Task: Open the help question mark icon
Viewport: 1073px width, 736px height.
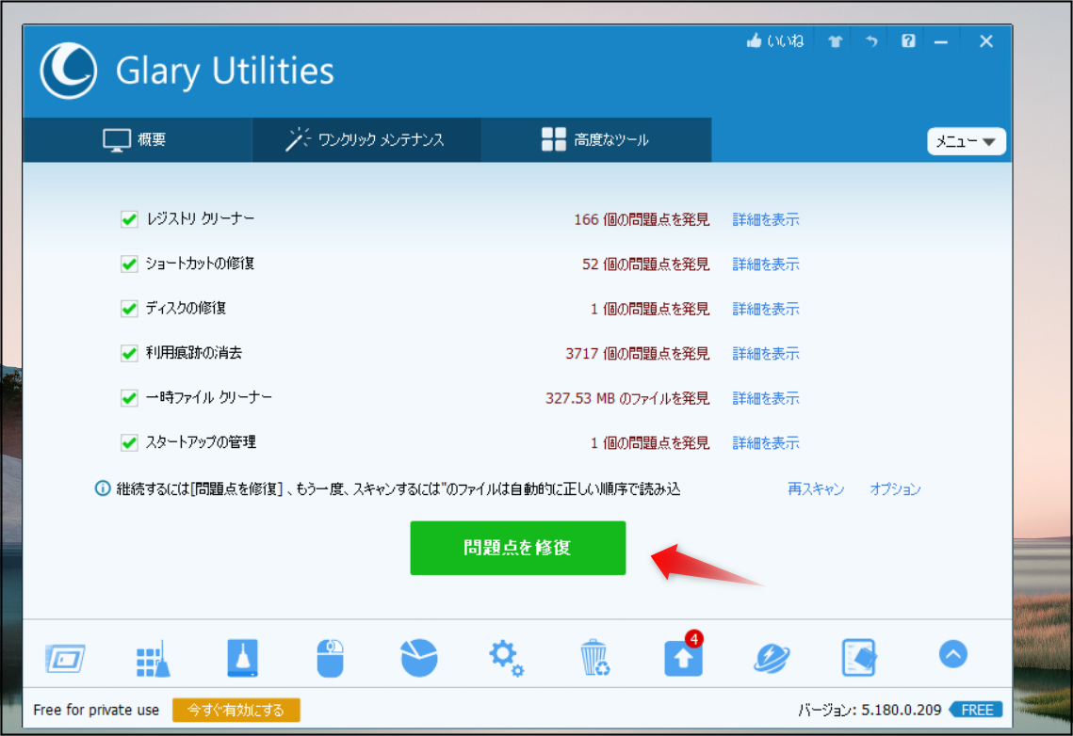Action: [908, 41]
